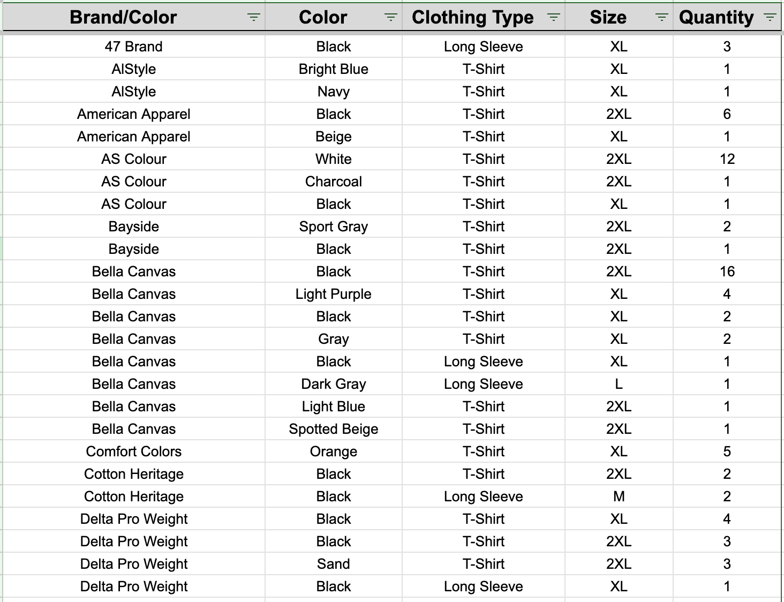Select the 47 Brand cell

click(x=134, y=47)
